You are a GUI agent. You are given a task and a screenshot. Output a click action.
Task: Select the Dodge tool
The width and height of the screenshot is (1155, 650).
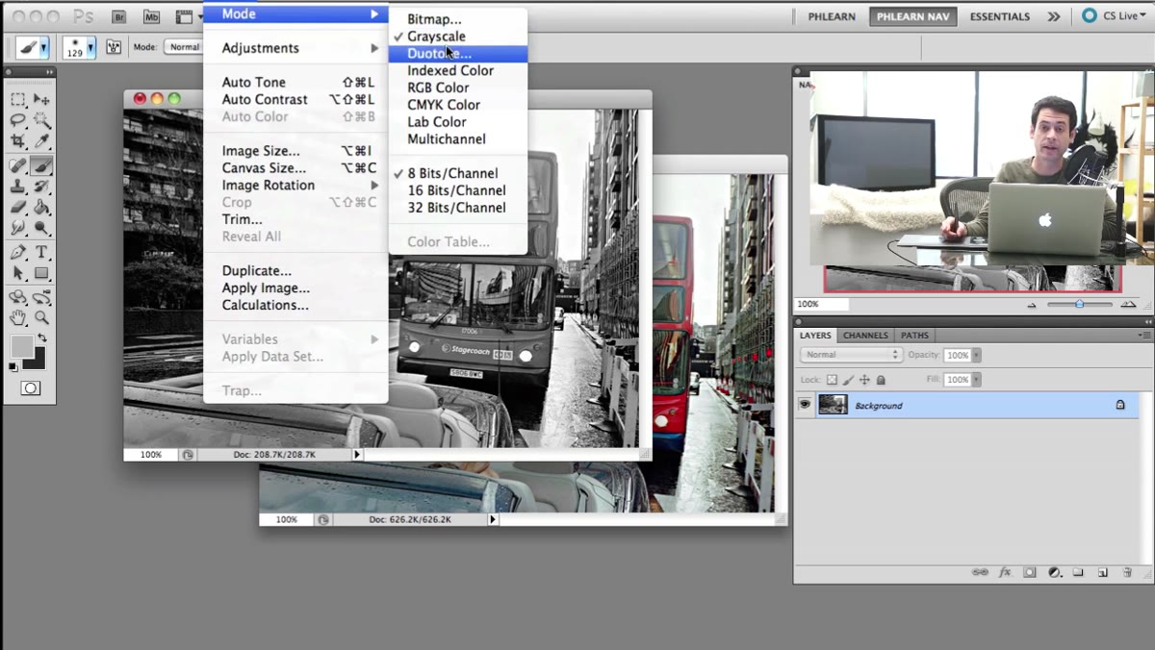pos(41,228)
